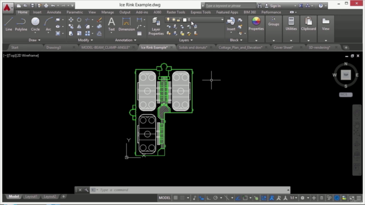
Task: Expand the Annotation panel
Action: [x=125, y=40]
